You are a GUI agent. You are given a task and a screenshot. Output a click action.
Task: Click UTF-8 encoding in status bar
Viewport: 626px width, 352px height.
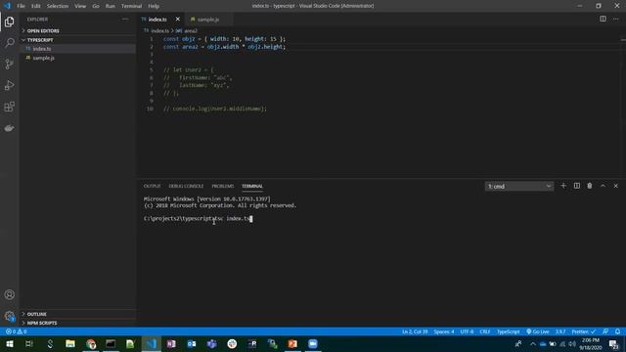click(x=467, y=331)
